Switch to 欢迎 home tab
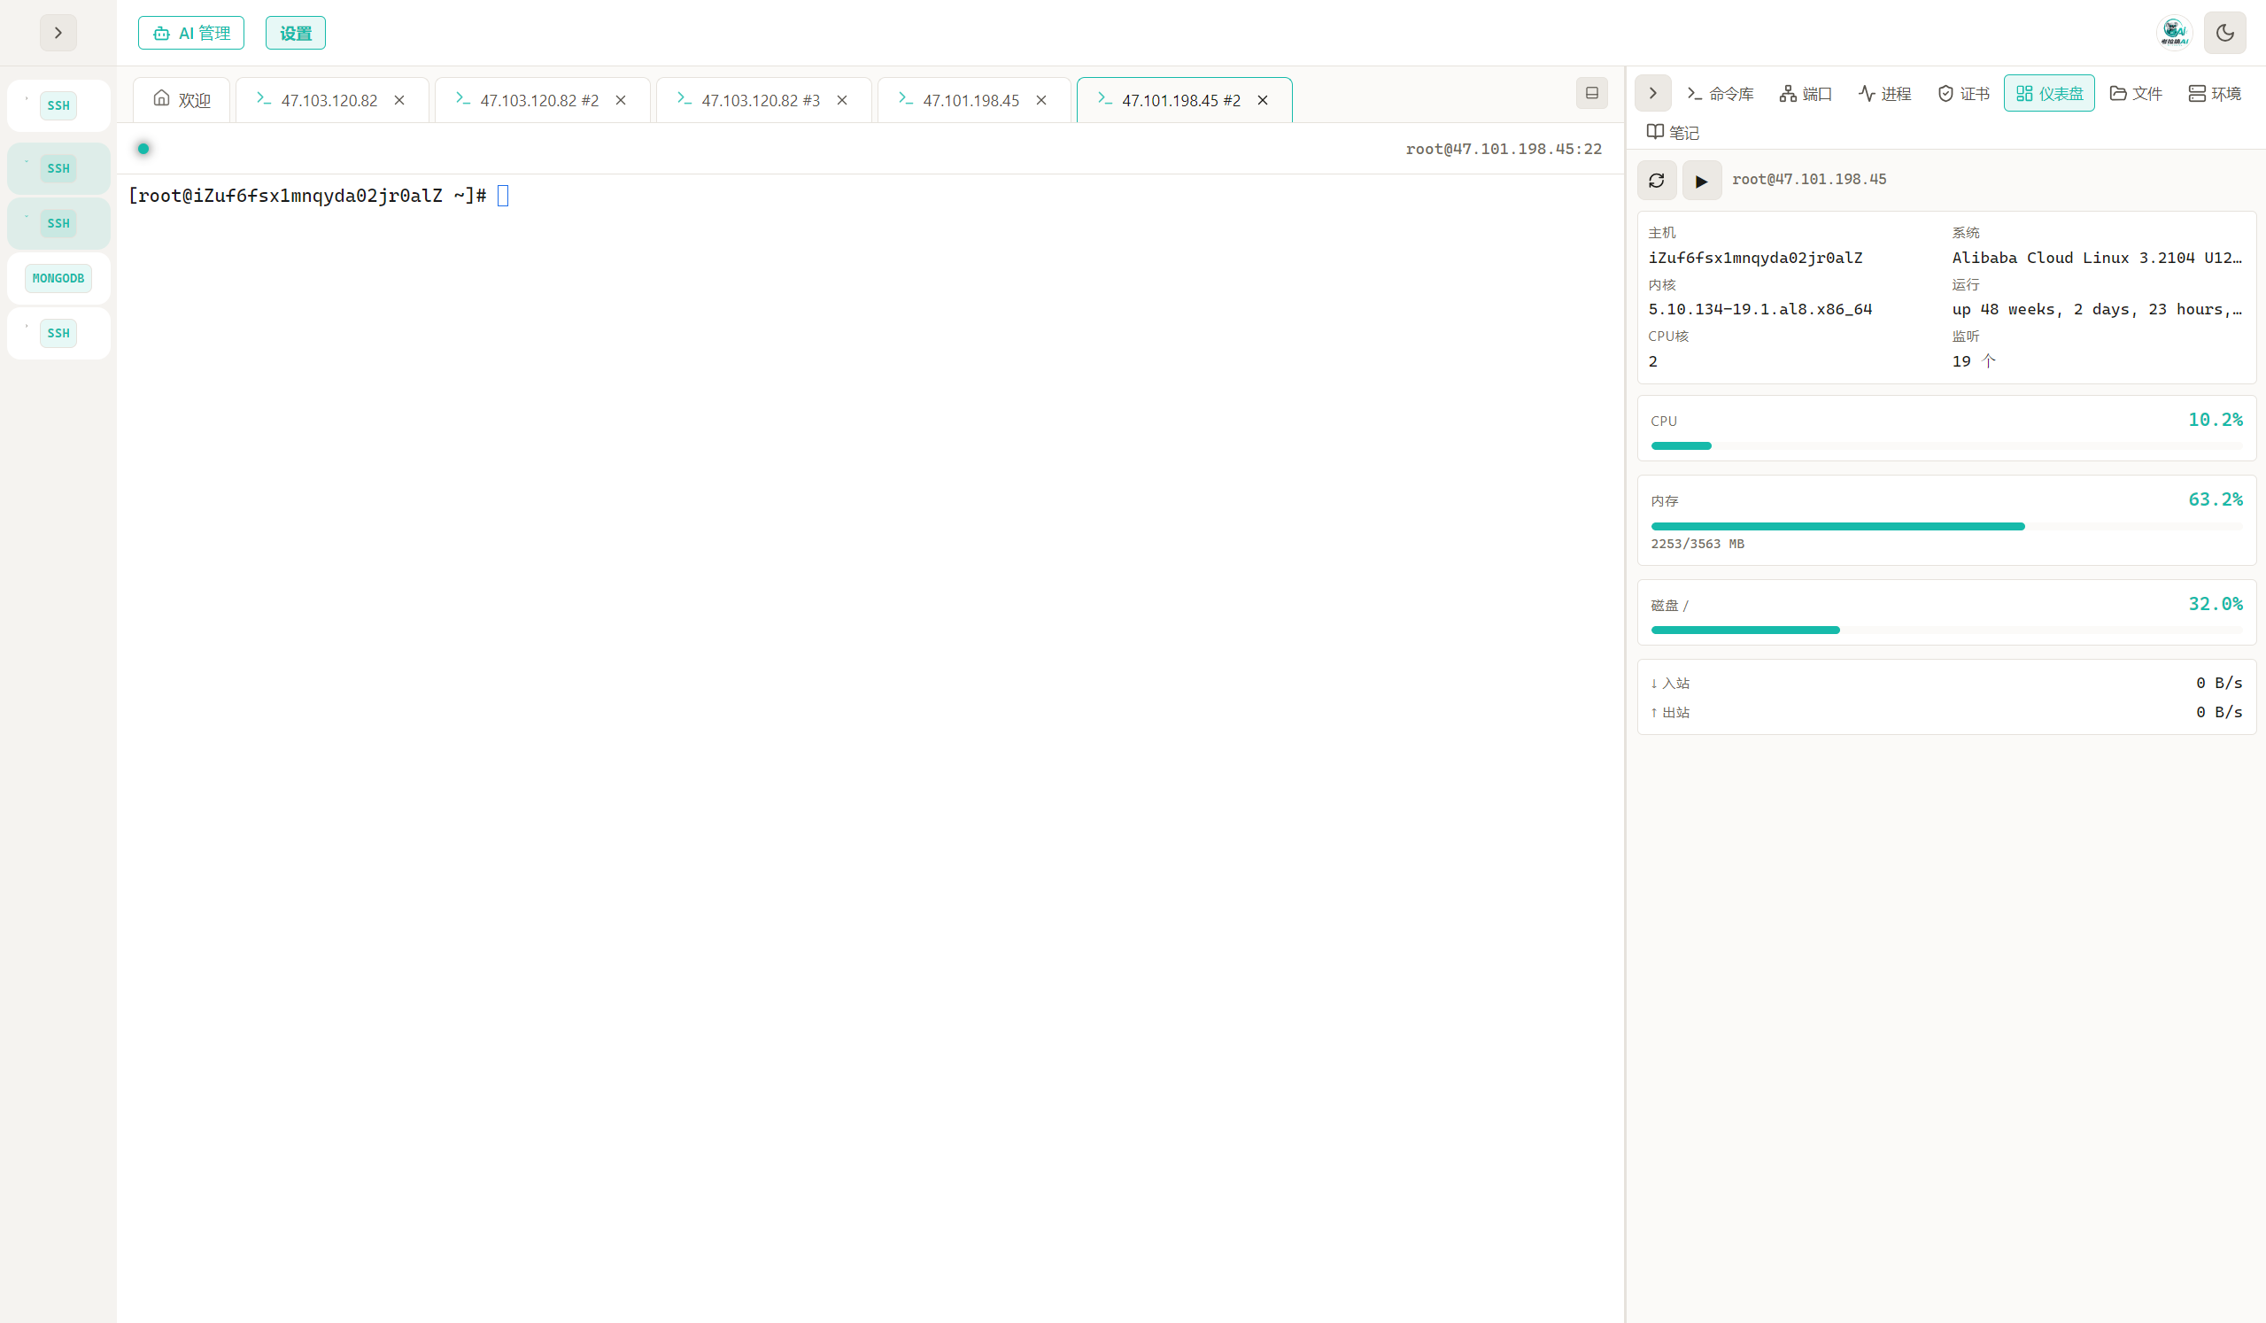 (182, 100)
